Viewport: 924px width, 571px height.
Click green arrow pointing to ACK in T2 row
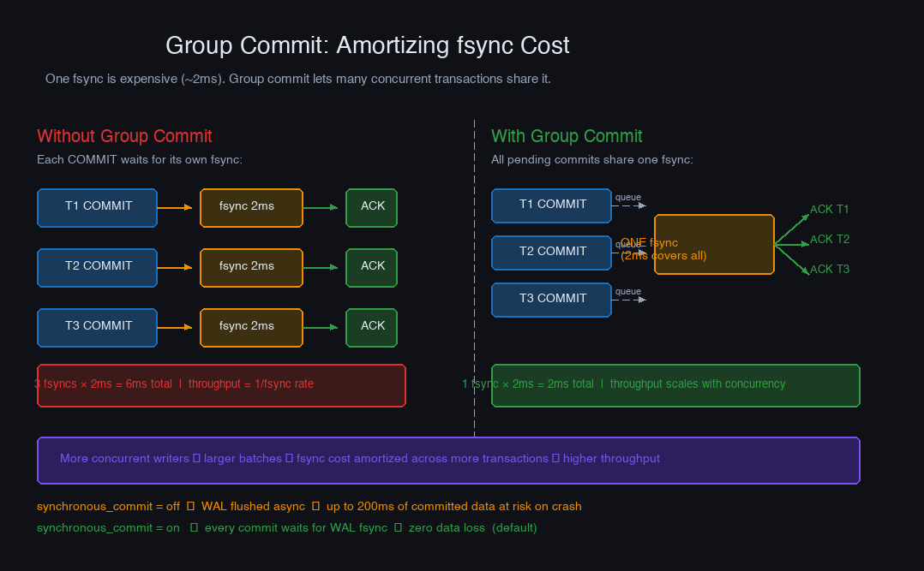click(322, 267)
